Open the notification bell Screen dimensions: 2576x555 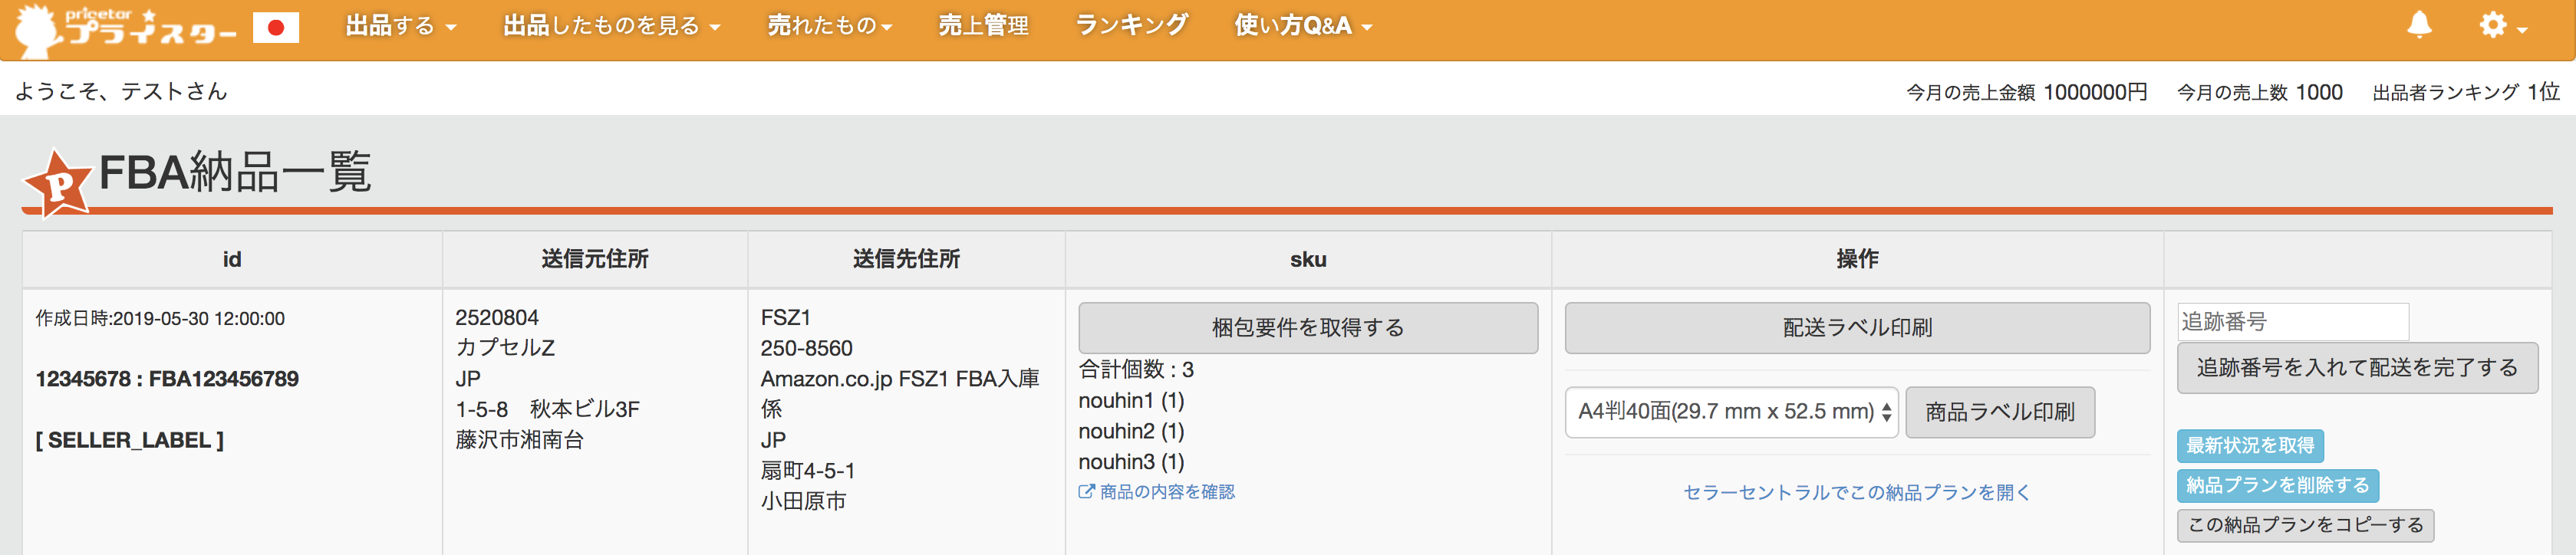coord(2419,25)
